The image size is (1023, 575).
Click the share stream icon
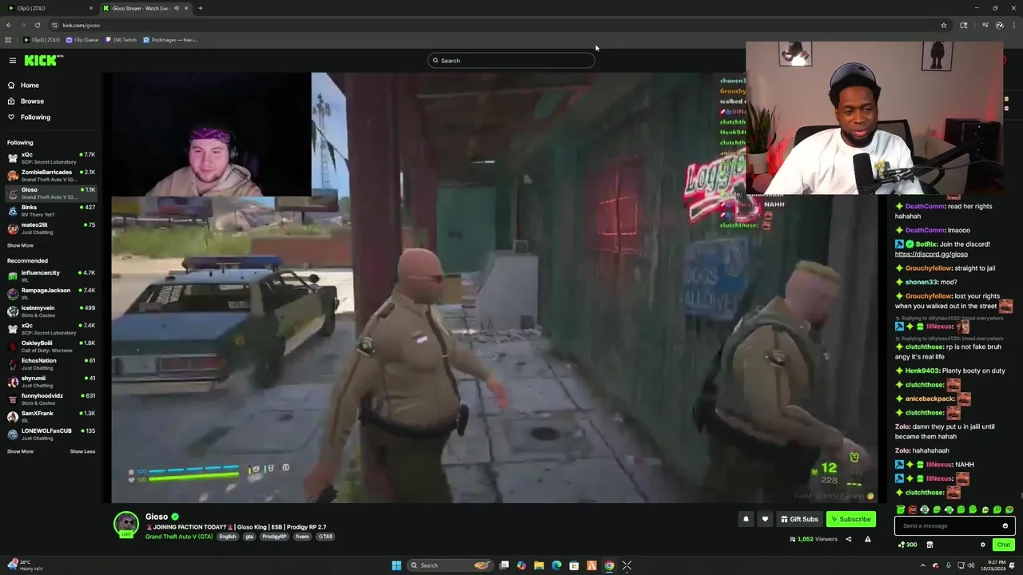[x=849, y=539]
